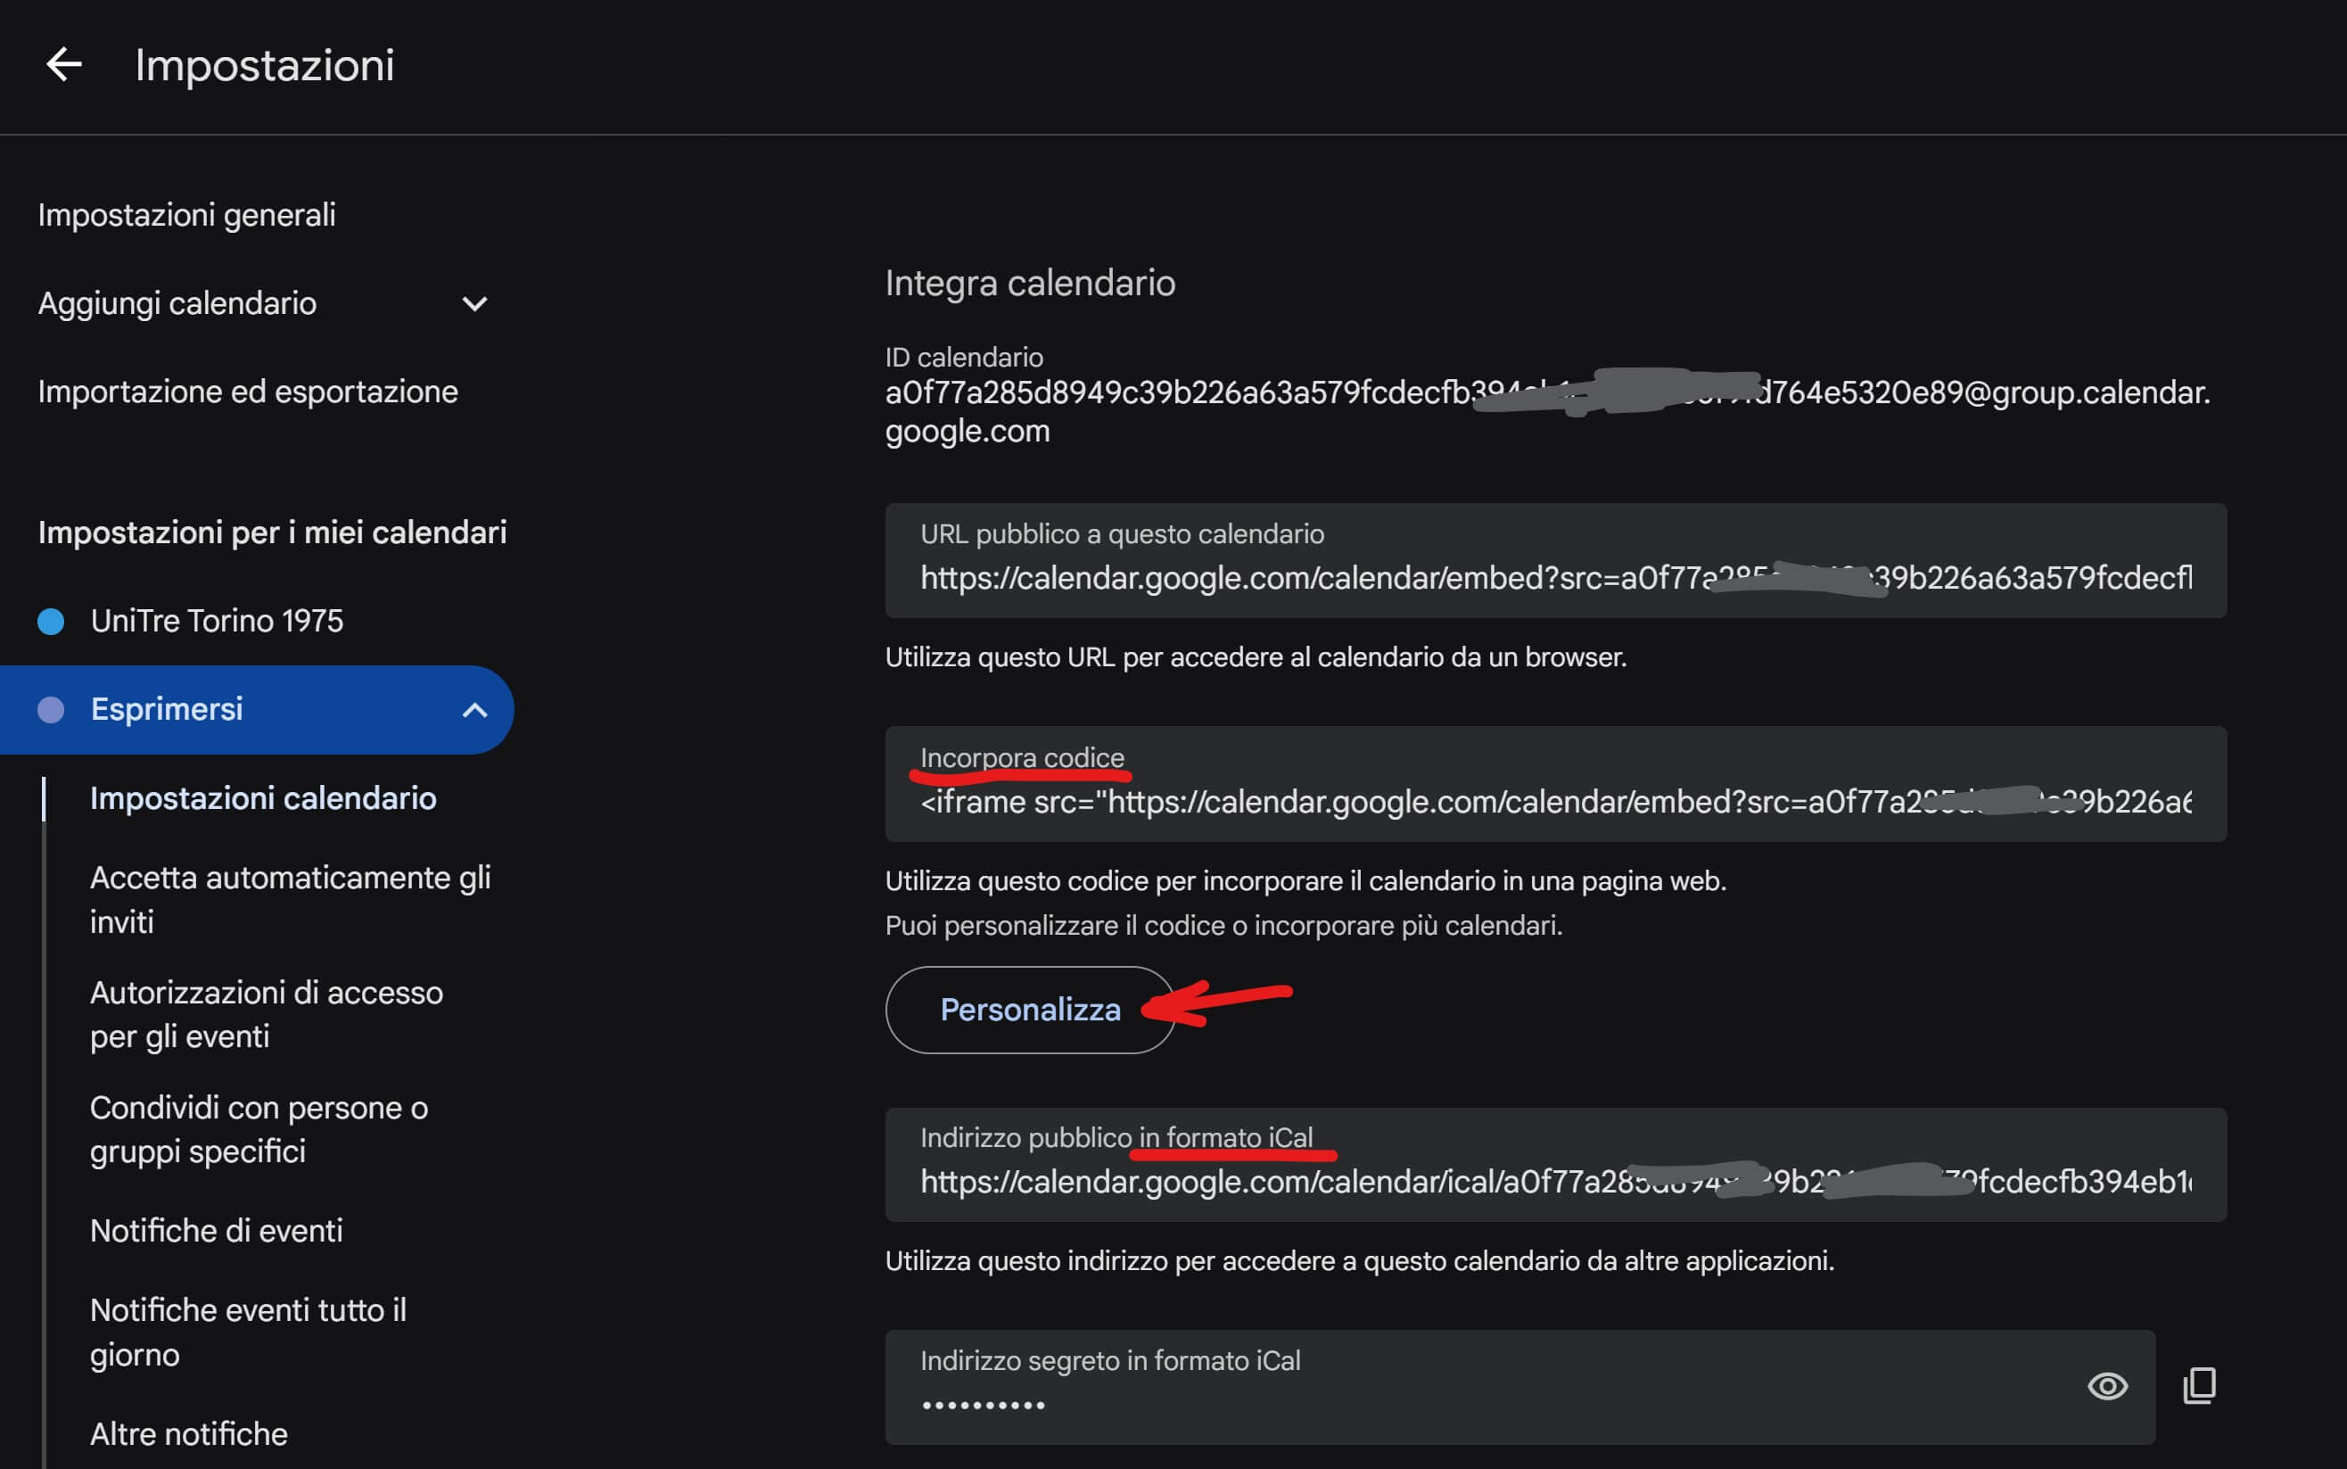Reveal the secret iCal address with eye icon
Image resolution: width=2347 pixels, height=1469 pixels.
[x=2106, y=1385]
